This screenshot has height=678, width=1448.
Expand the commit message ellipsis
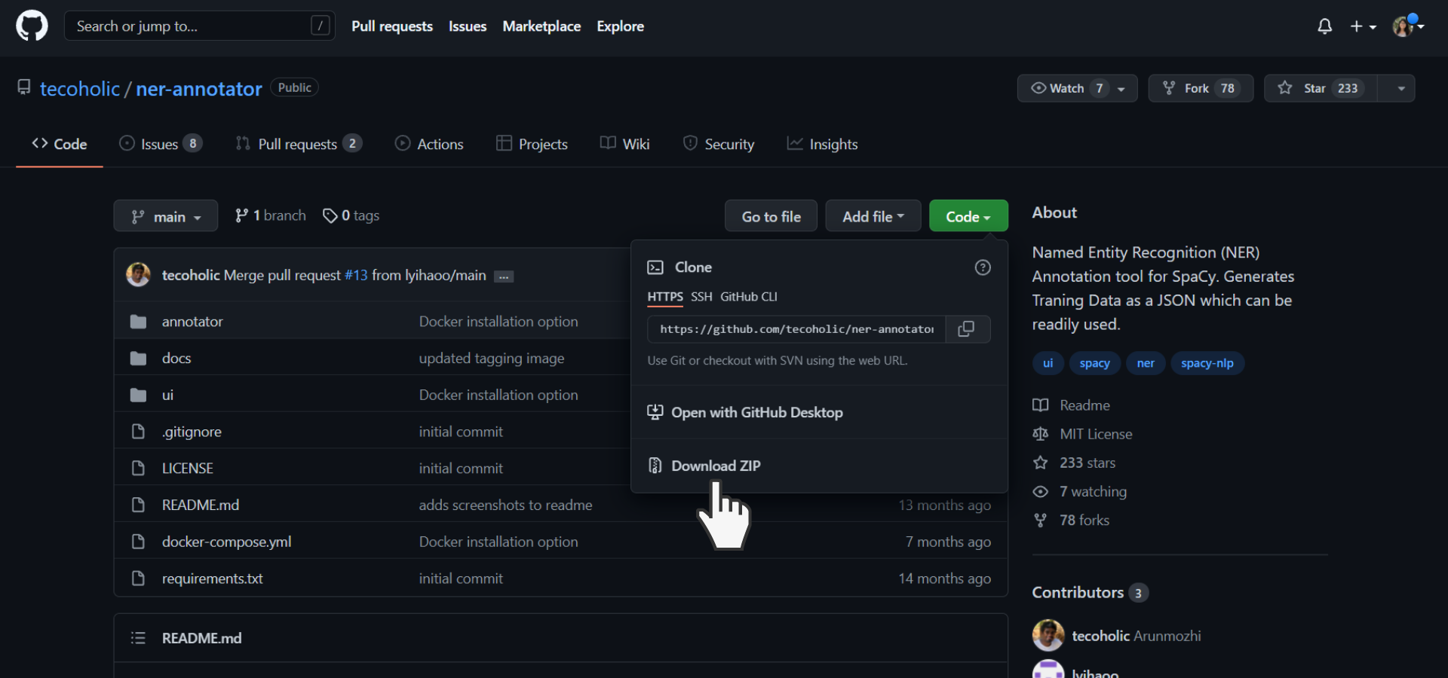[504, 276]
